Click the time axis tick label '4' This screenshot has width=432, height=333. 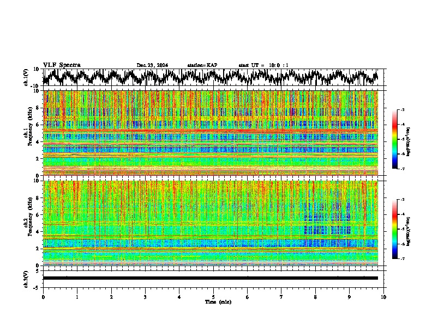click(179, 297)
